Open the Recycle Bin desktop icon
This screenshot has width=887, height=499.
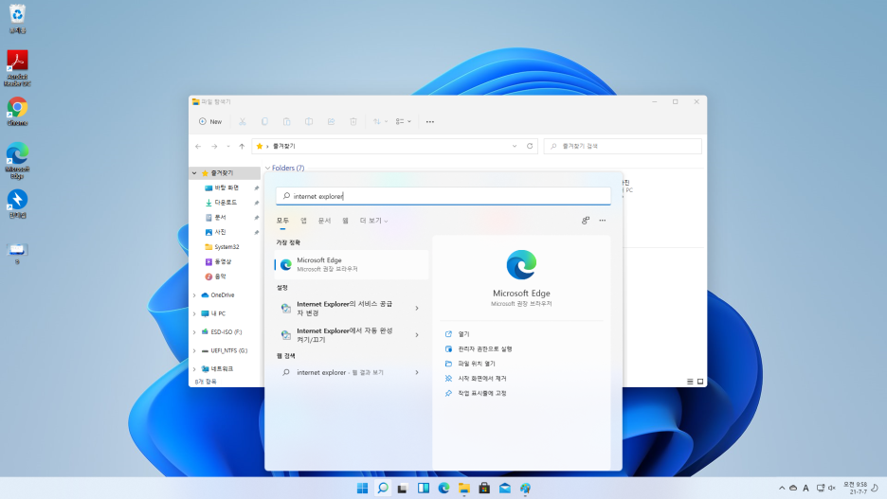pyautogui.click(x=17, y=18)
